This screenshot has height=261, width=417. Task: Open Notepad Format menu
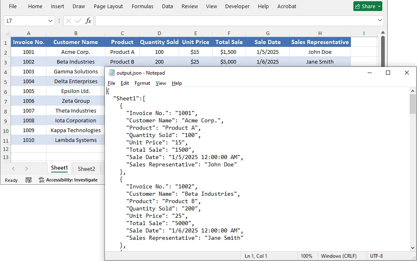coord(142,83)
